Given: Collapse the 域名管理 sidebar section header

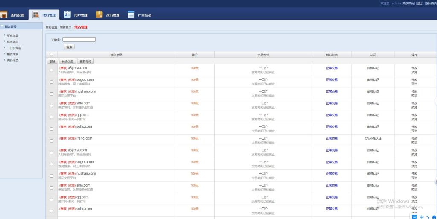Looking at the screenshot, I should 21,26.
